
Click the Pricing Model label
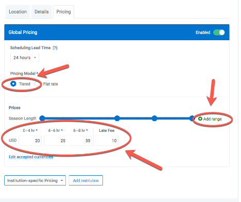[x=23, y=74]
